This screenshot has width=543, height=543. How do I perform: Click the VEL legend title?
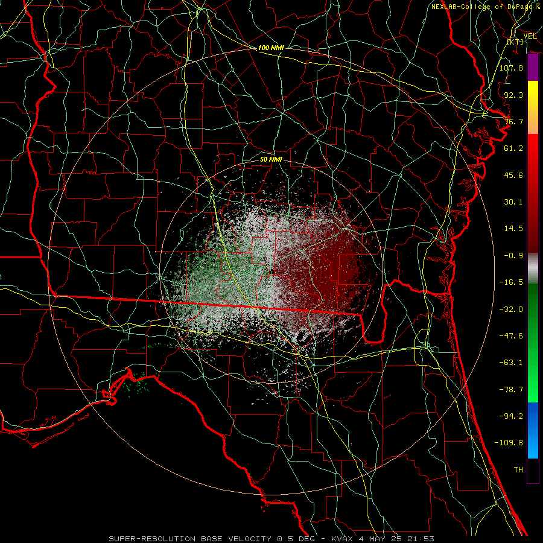(x=530, y=36)
